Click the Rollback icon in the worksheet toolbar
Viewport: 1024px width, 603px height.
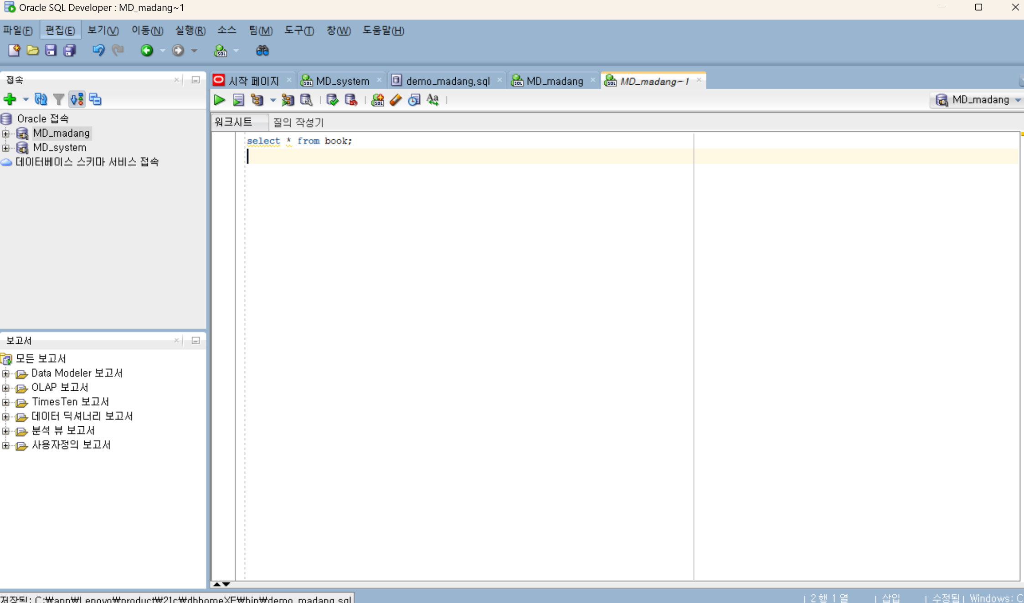tap(351, 100)
